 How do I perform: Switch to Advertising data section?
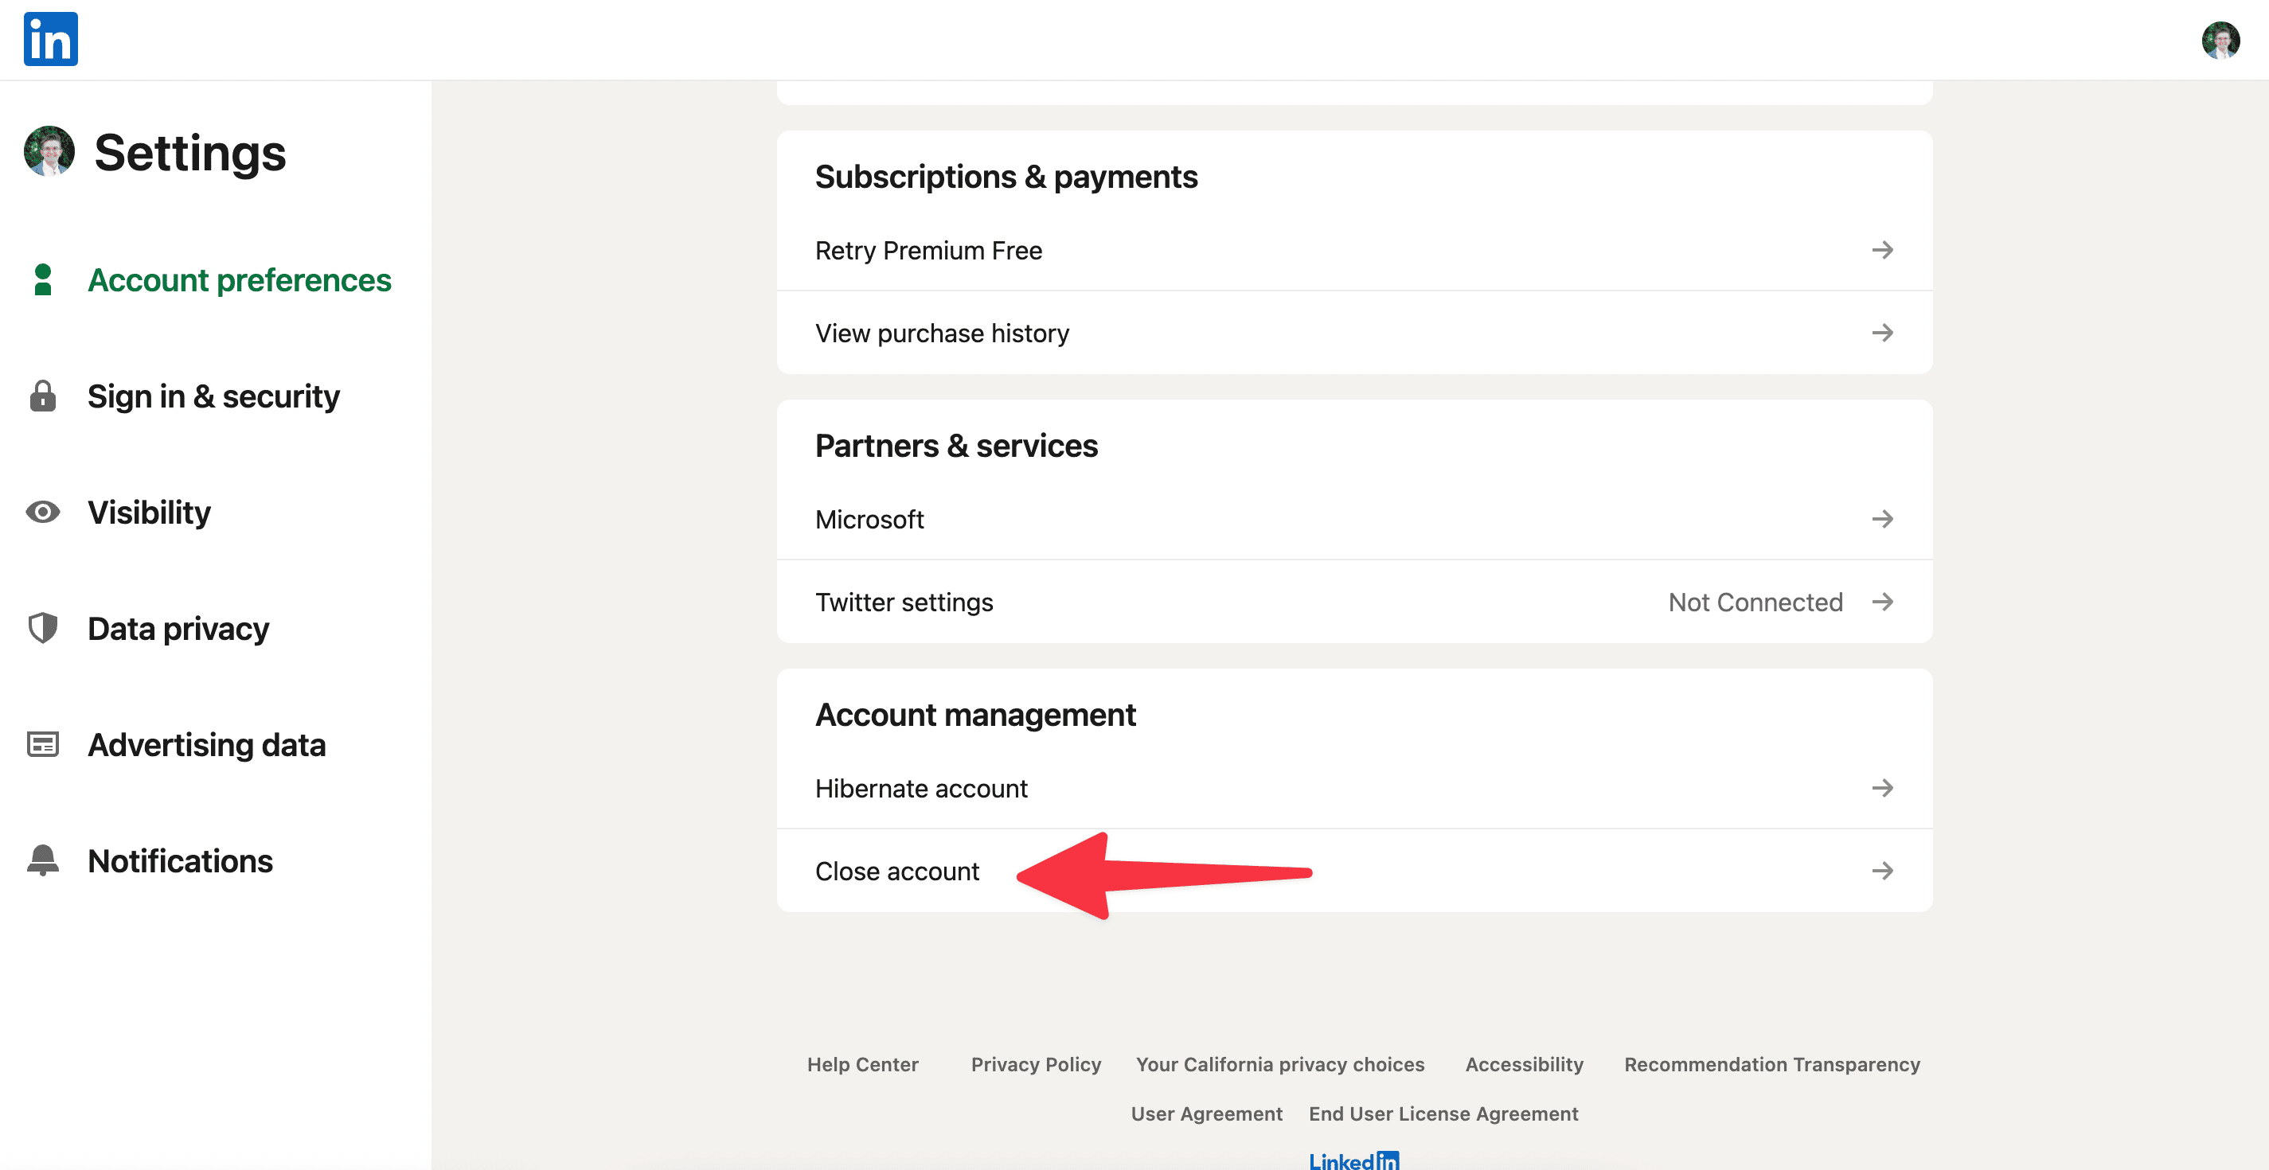206,745
